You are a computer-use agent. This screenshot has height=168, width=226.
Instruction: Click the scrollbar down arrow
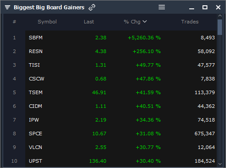pos(220,164)
